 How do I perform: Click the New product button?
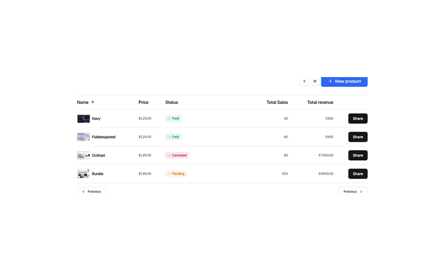(344, 81)
